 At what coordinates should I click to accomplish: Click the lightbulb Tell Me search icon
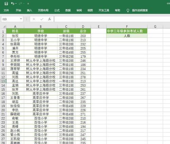tap(128, 11)
